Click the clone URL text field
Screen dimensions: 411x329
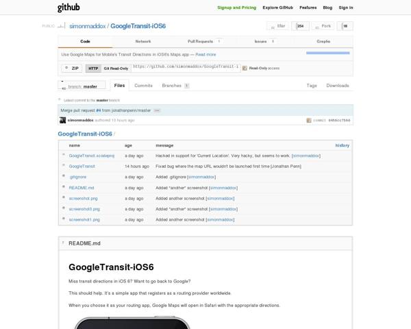coord(185,68)
